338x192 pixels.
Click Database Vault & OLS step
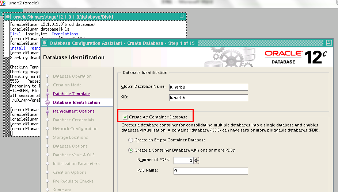pos(74,155)
